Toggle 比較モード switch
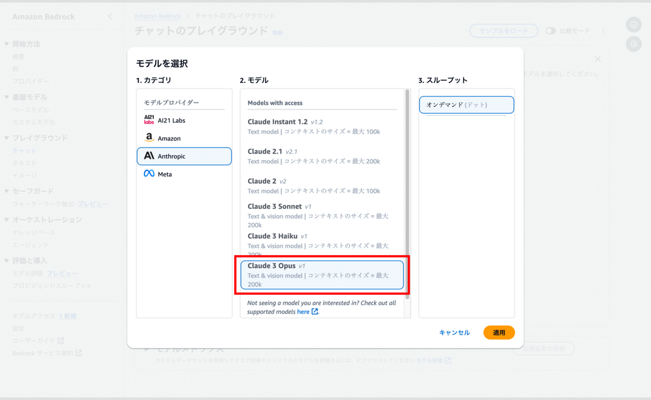651x400 pixels. 551,31
